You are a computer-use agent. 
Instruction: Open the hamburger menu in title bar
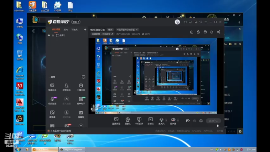point(206,22)
